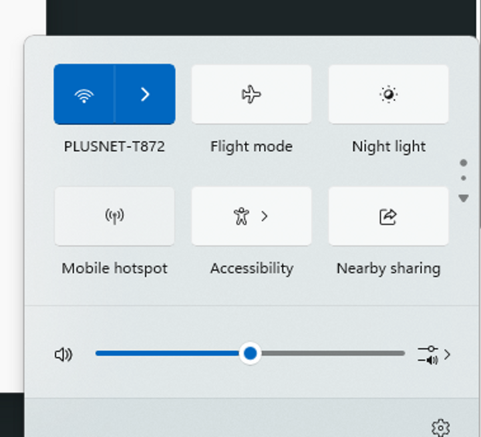The image size is (481, 437).
Task: Click the Accessibility person icon
Action: tap(241, 216)
